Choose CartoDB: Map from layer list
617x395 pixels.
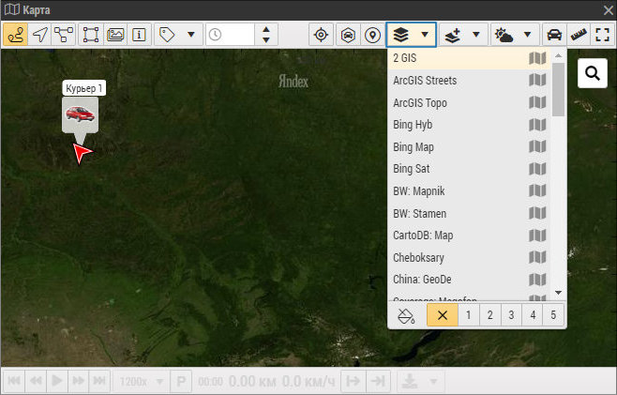coord(468,235)
